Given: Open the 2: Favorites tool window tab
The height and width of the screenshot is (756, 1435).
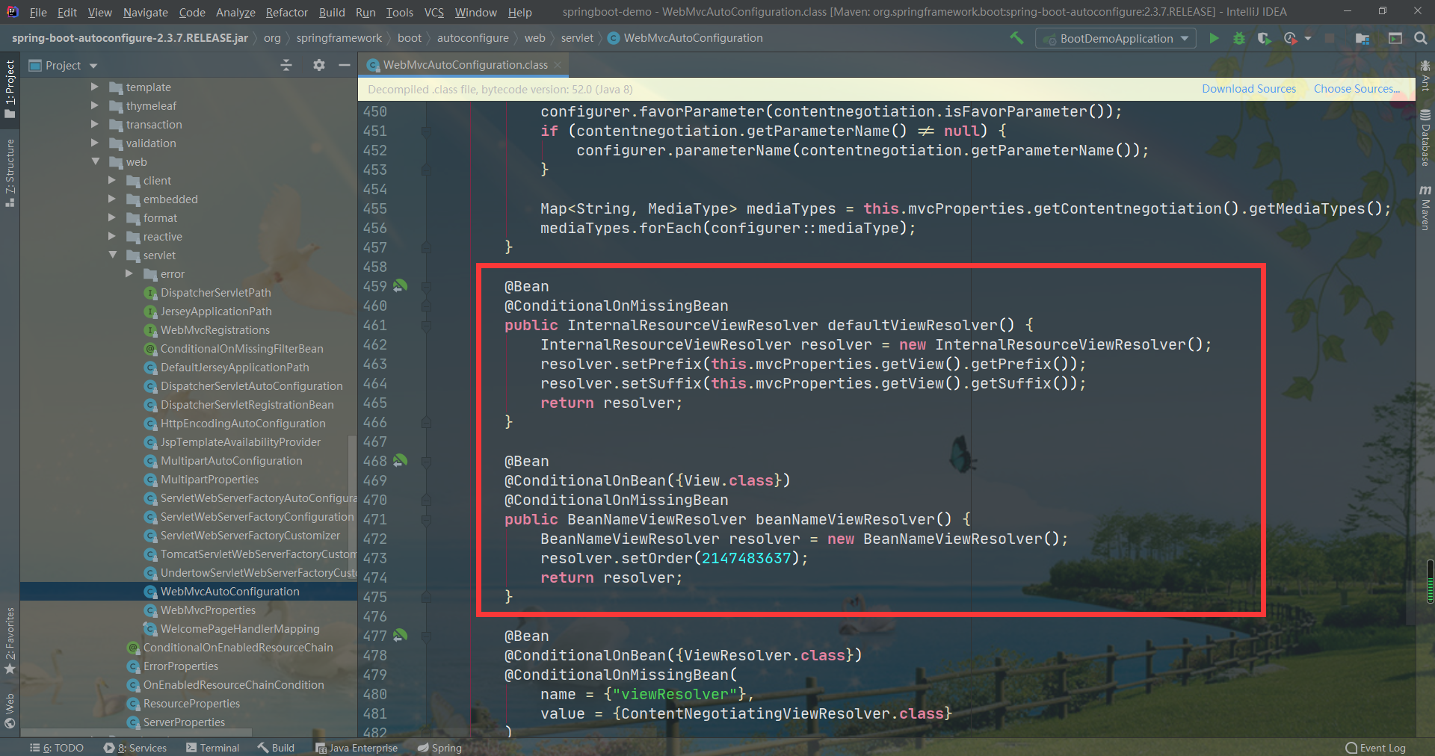Looking at the screenshot, I should coord(10,640).
